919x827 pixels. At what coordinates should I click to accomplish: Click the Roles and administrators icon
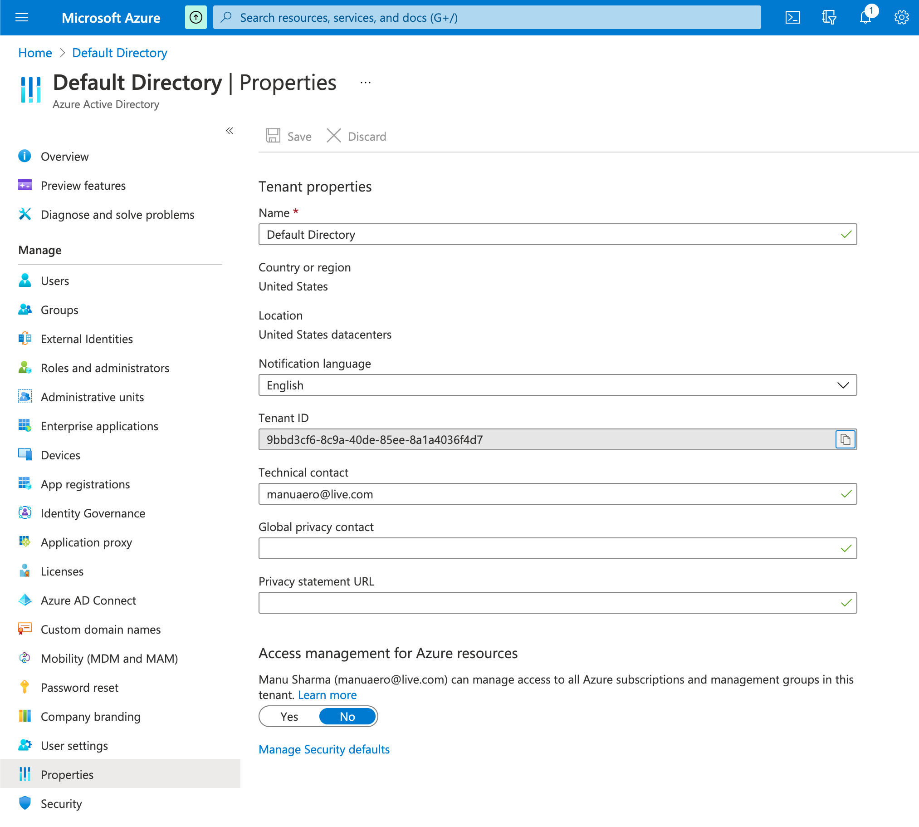click(24, 368)
